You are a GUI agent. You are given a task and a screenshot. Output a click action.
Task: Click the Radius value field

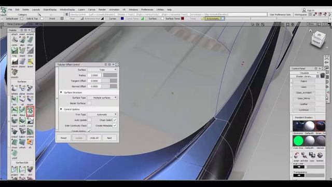94,75
